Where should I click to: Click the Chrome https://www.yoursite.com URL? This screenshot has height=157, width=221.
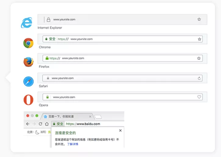pyautogui.click(x=75, y=39)
